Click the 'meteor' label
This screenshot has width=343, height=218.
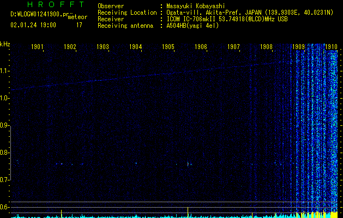coord(77,17)
